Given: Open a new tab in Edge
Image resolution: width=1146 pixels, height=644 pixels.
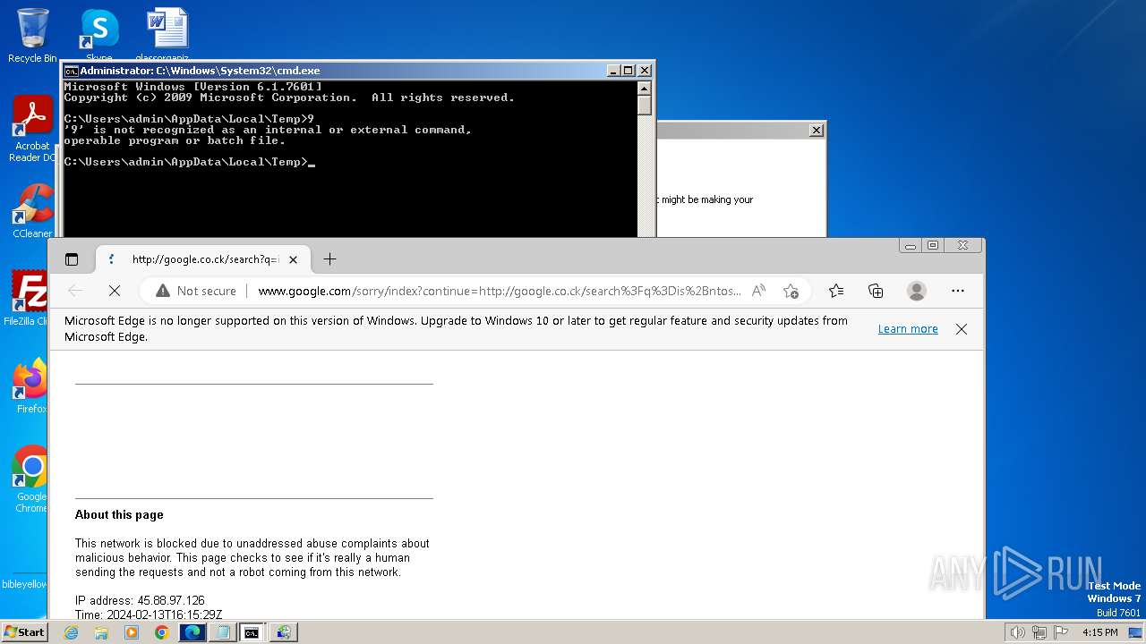Looking at the screenshot, I should point(329,259).
